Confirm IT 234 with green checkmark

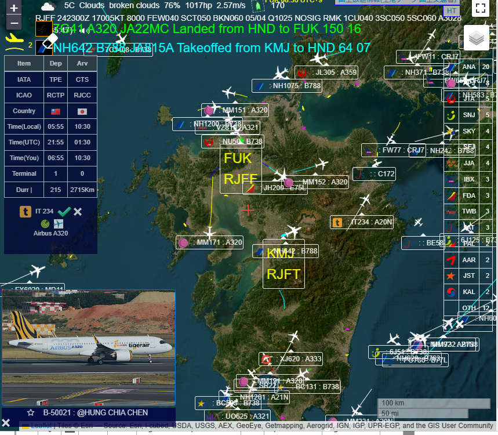click(64, 211)
